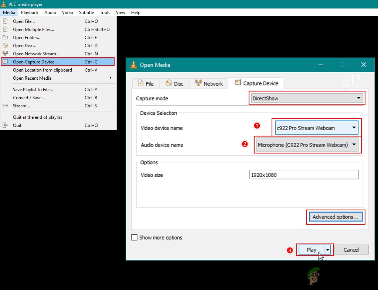The image size is (378, 290).
Task: Select Open Capture Device... entry
Action: click(x=58, y=62)
